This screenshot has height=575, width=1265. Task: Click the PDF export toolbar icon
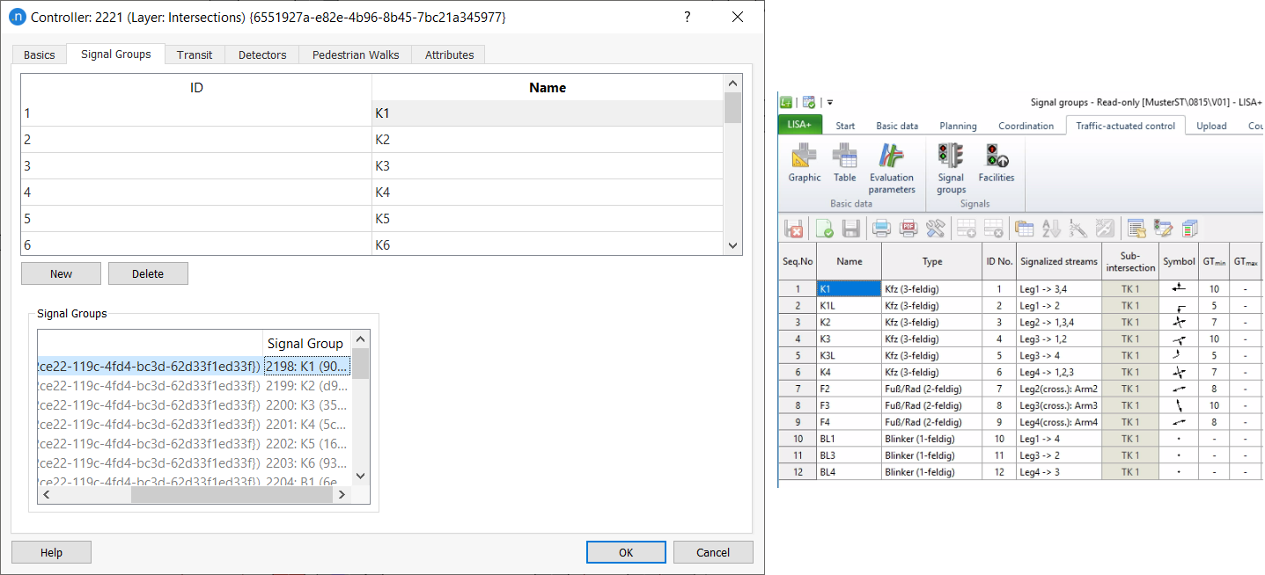[x=908, y=229]
